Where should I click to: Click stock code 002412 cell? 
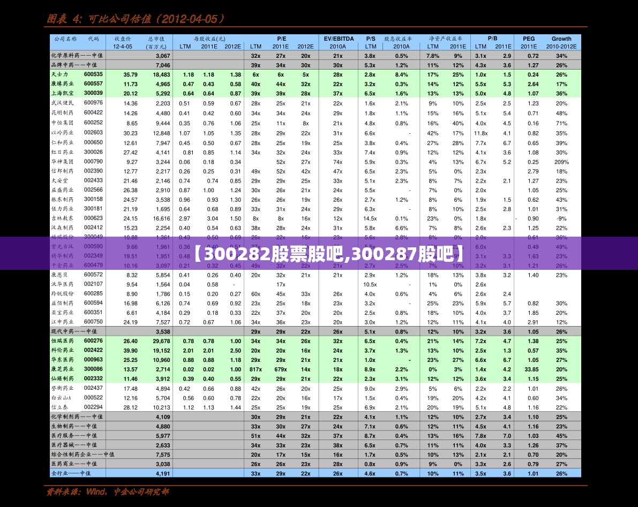click(93, 228)
